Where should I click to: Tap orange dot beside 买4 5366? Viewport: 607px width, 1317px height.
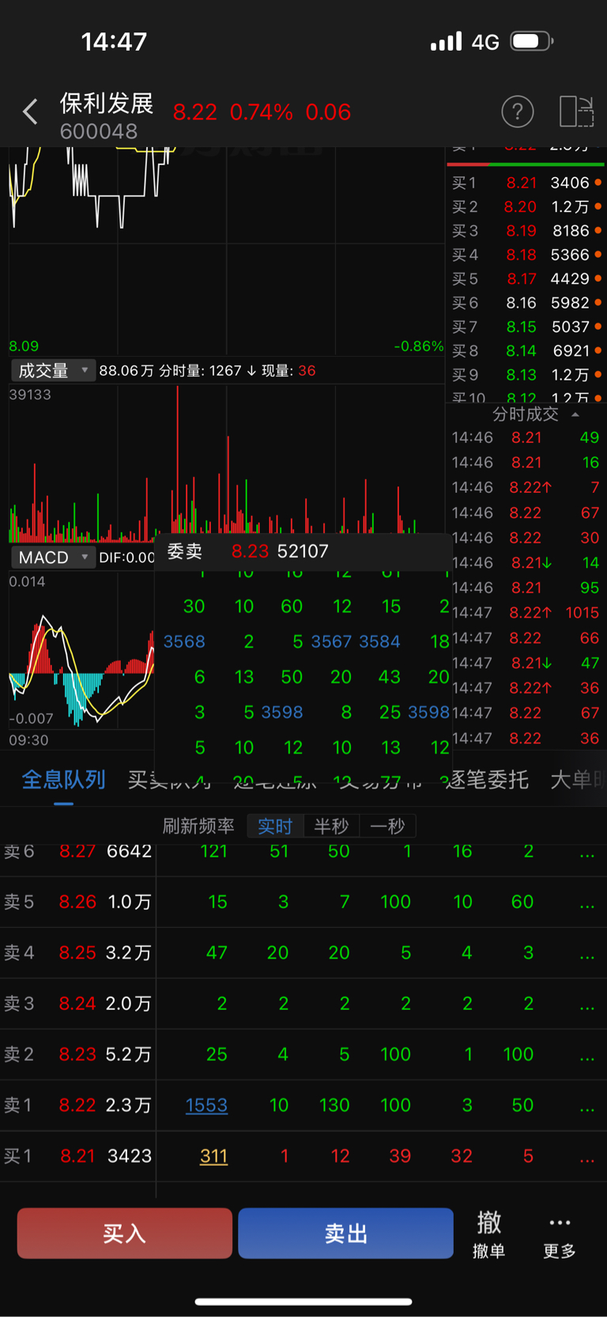598,255
